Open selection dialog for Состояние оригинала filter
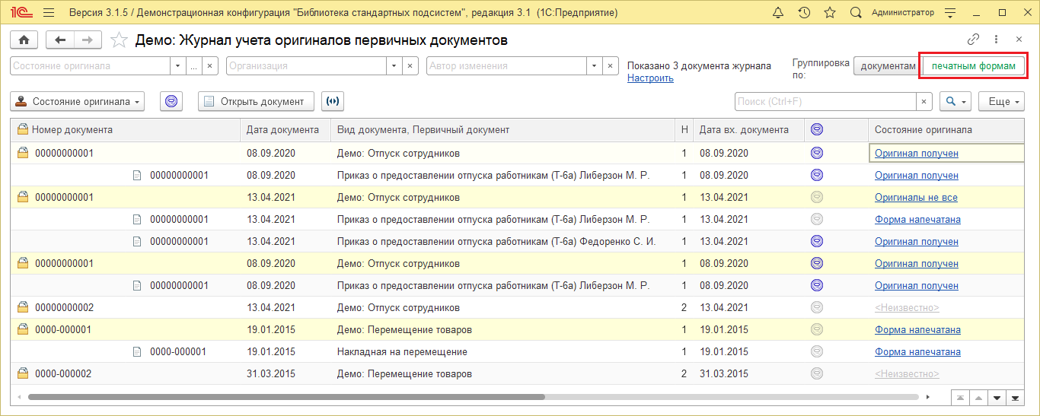 194,66
